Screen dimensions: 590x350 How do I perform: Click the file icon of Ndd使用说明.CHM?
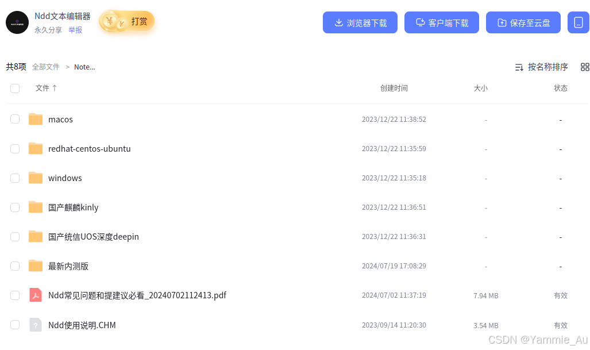[x=35, y=325]
